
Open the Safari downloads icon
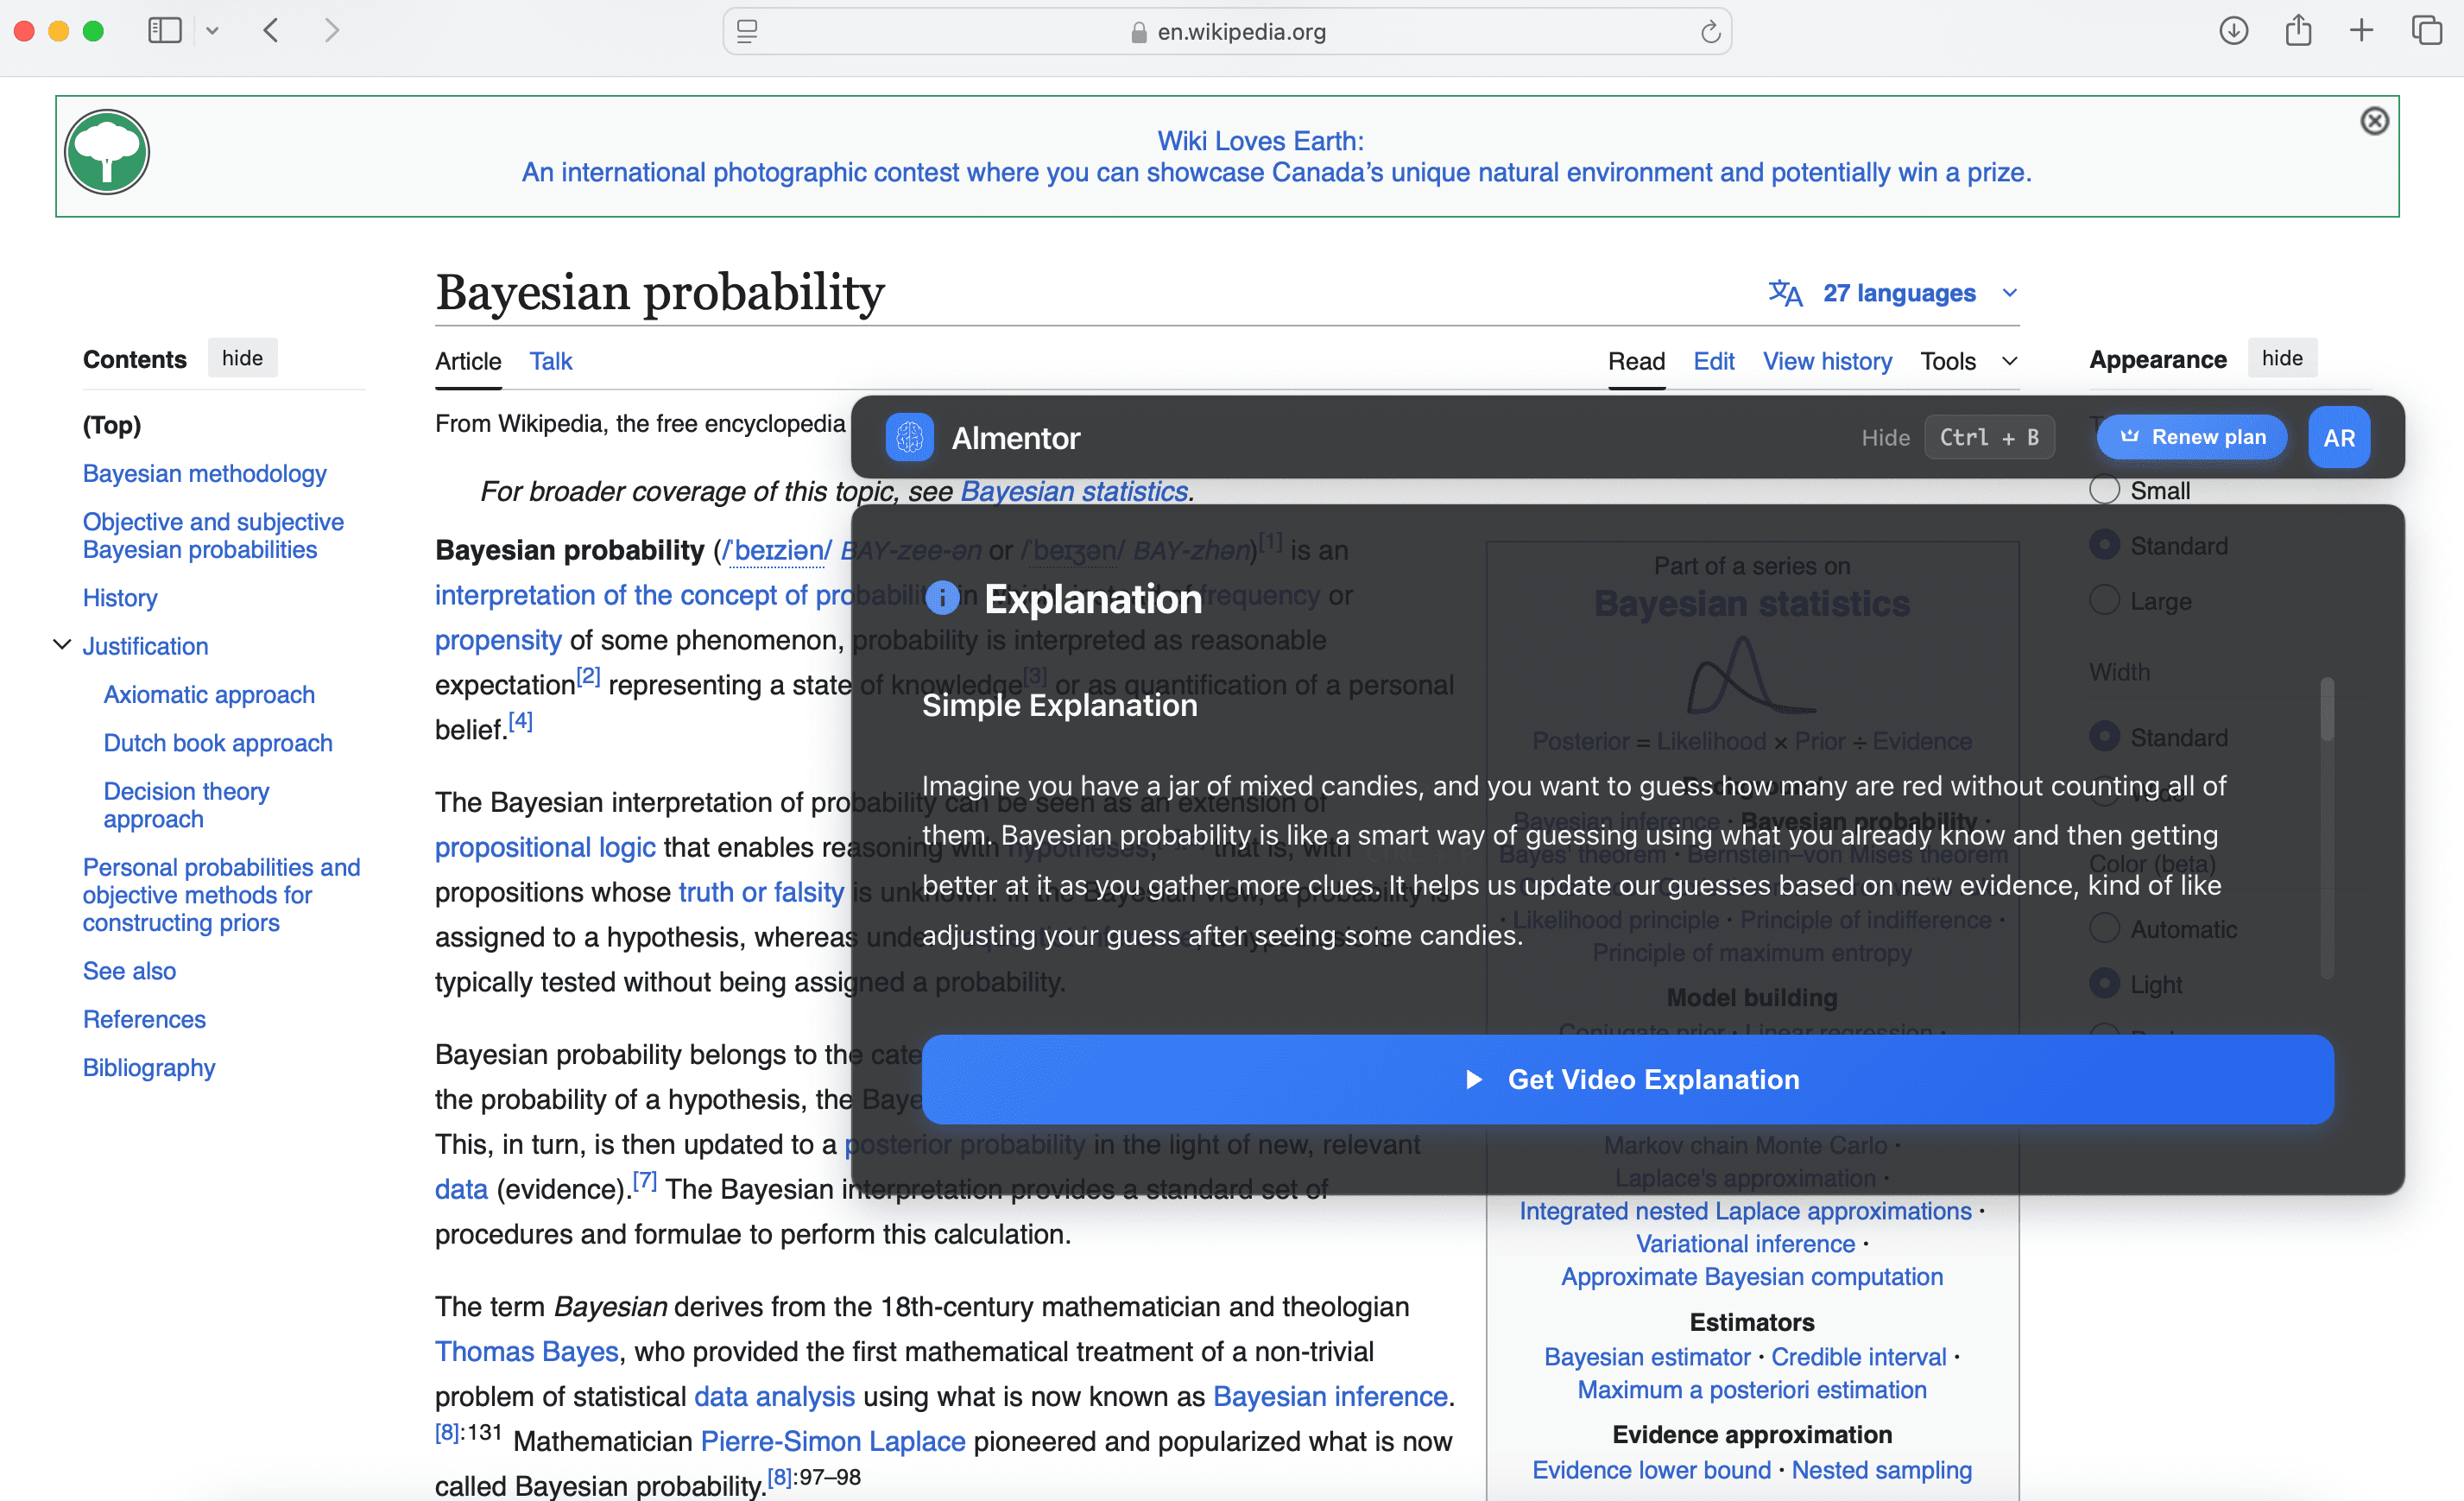point(2234,31)
